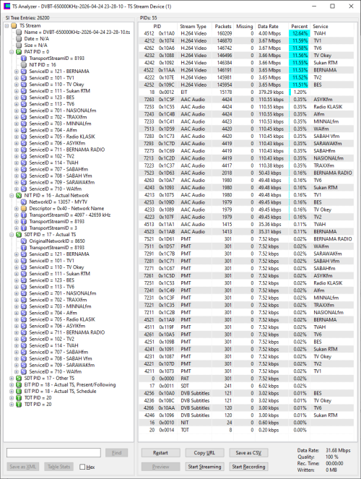
Task: Click the 12.64% percent bar for TVAH
Action: [300, 33]
